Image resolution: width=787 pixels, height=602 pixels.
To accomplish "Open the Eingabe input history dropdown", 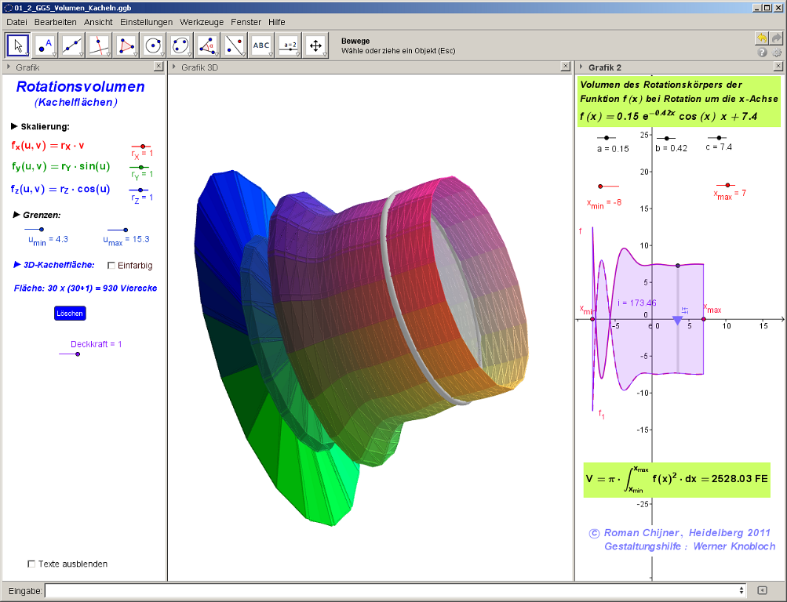I will coord(741,590).
